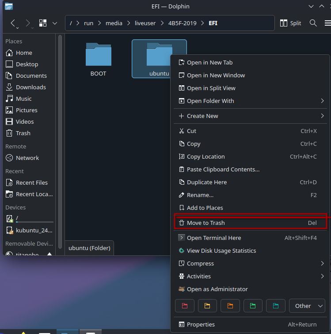
Task: Select Rename... in the context menu
Action: point(200,195)
